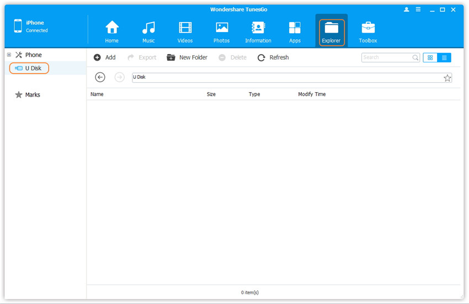Bookmark the current path with star
469x304 pixels.
point(447,78)
